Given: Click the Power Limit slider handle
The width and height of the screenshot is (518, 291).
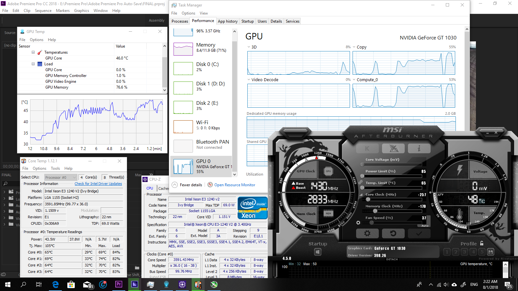Looking at the screenshot, I should [x=362, y=176].
